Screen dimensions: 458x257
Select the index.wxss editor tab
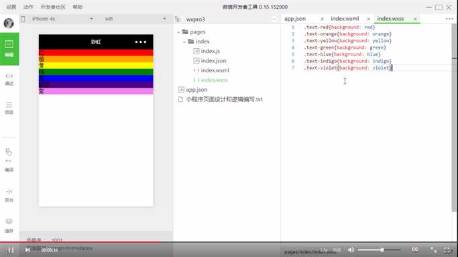(390, 19)
